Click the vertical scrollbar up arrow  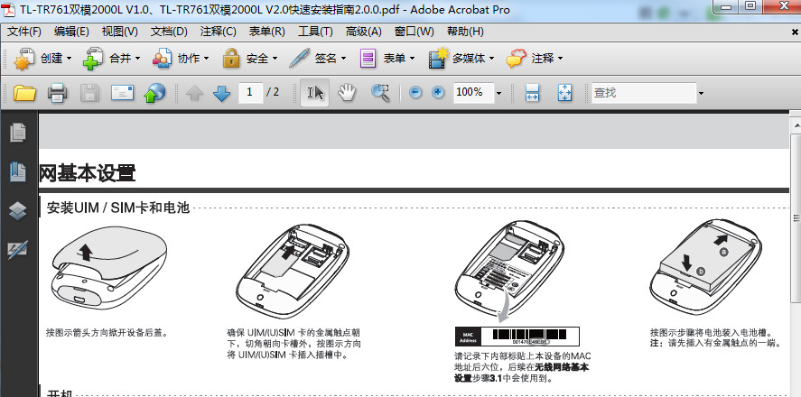click(796, 125)
